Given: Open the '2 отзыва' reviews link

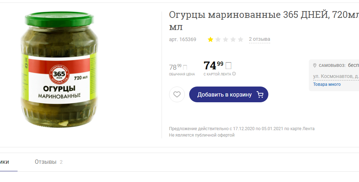Looking at the screenshot, I should [259, 39].
